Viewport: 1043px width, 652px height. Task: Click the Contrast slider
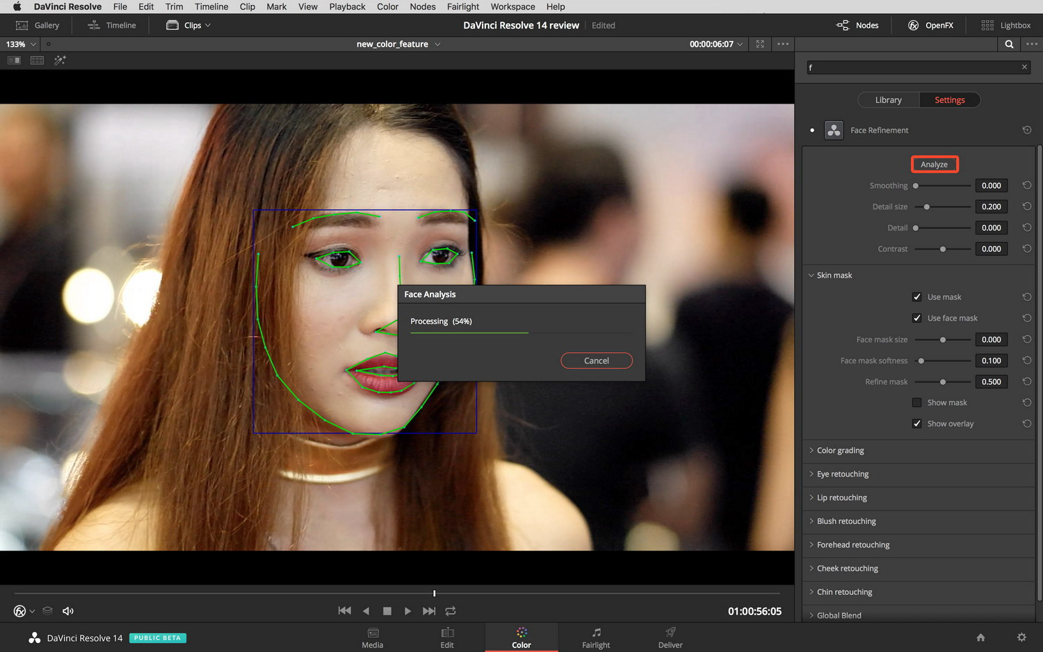pyautogui.click(x=942, y=249)
